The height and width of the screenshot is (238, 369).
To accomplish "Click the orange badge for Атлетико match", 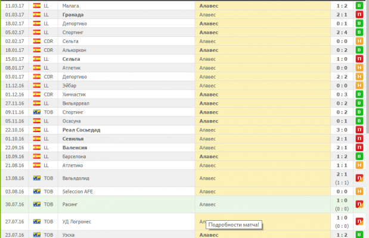I will coord(359,165).
